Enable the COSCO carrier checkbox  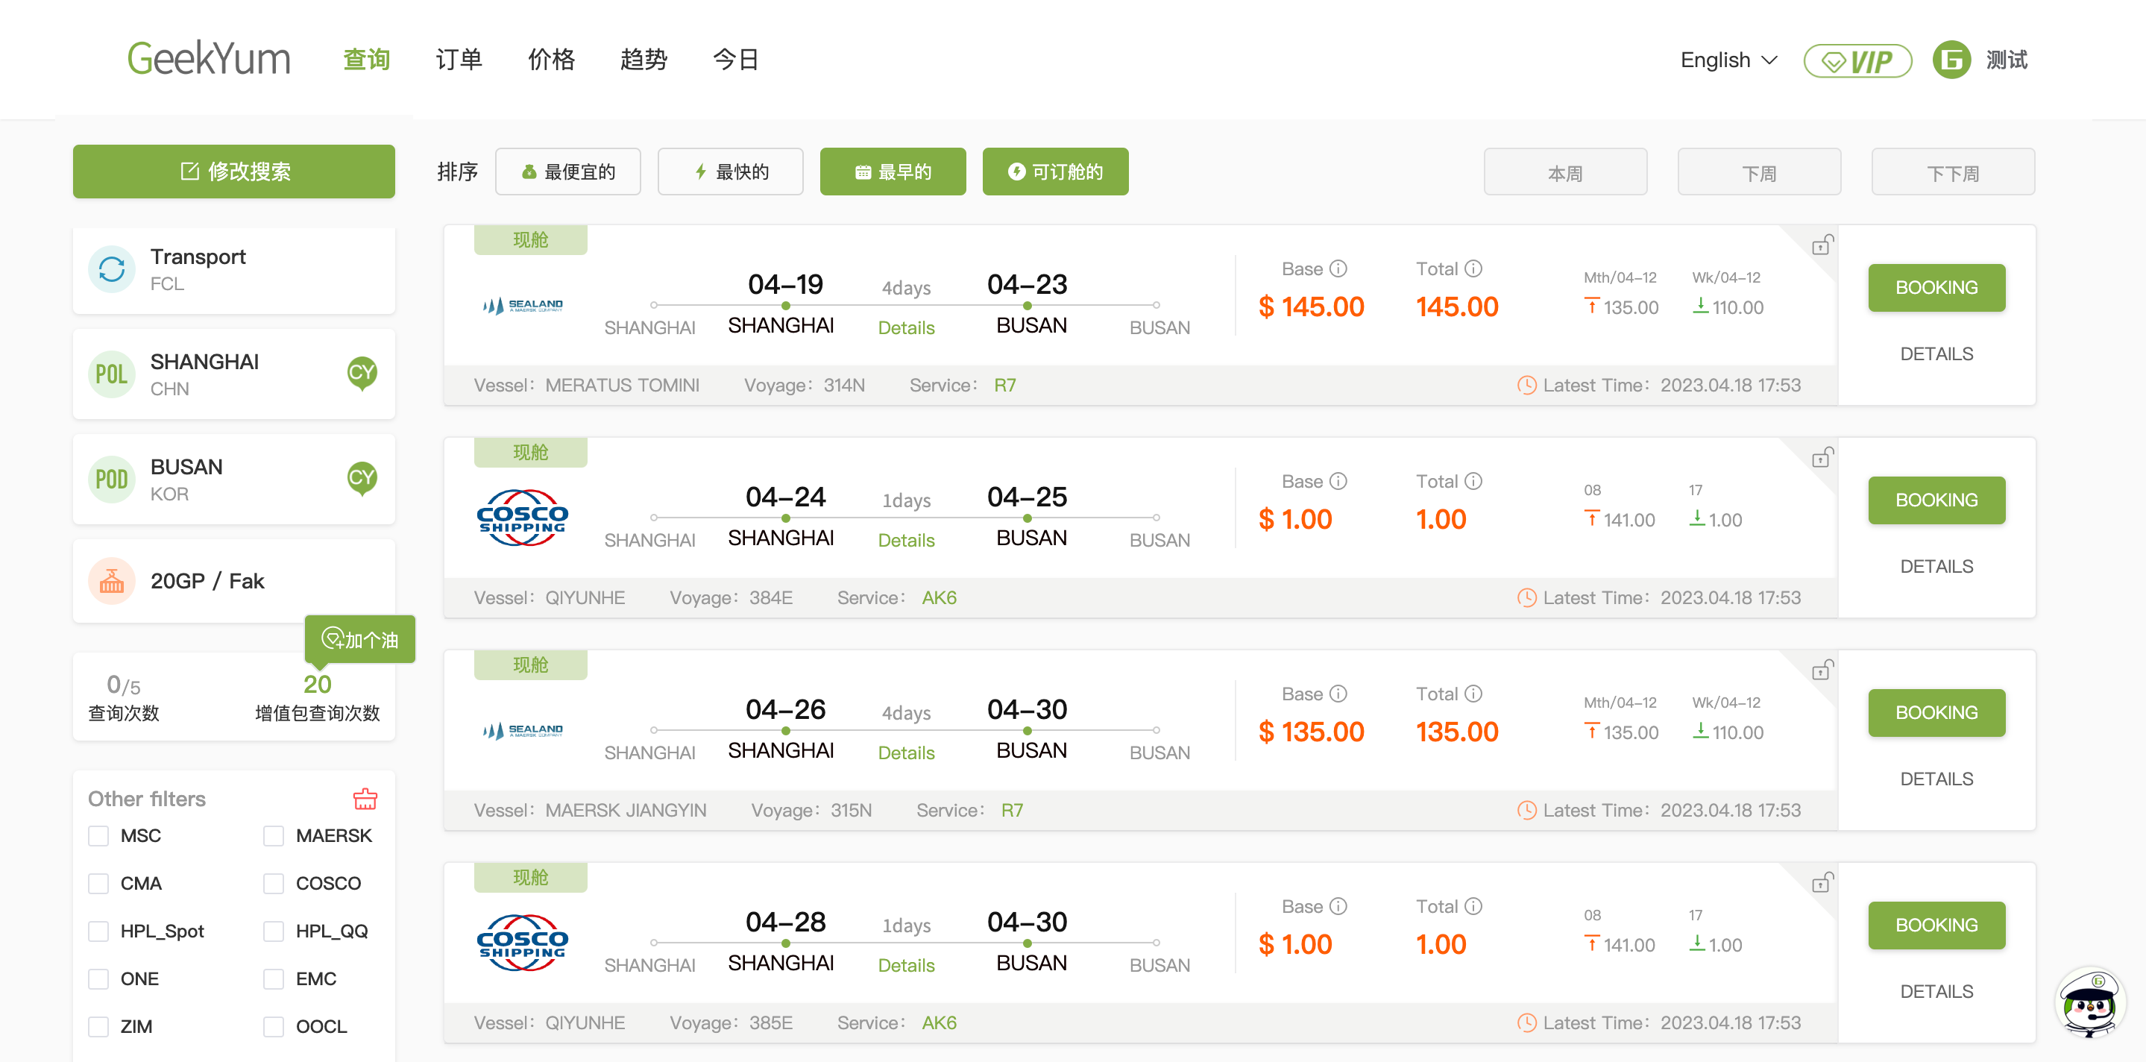[274, 883]
